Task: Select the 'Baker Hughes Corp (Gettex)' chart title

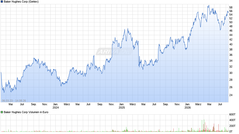Action: 21,2
